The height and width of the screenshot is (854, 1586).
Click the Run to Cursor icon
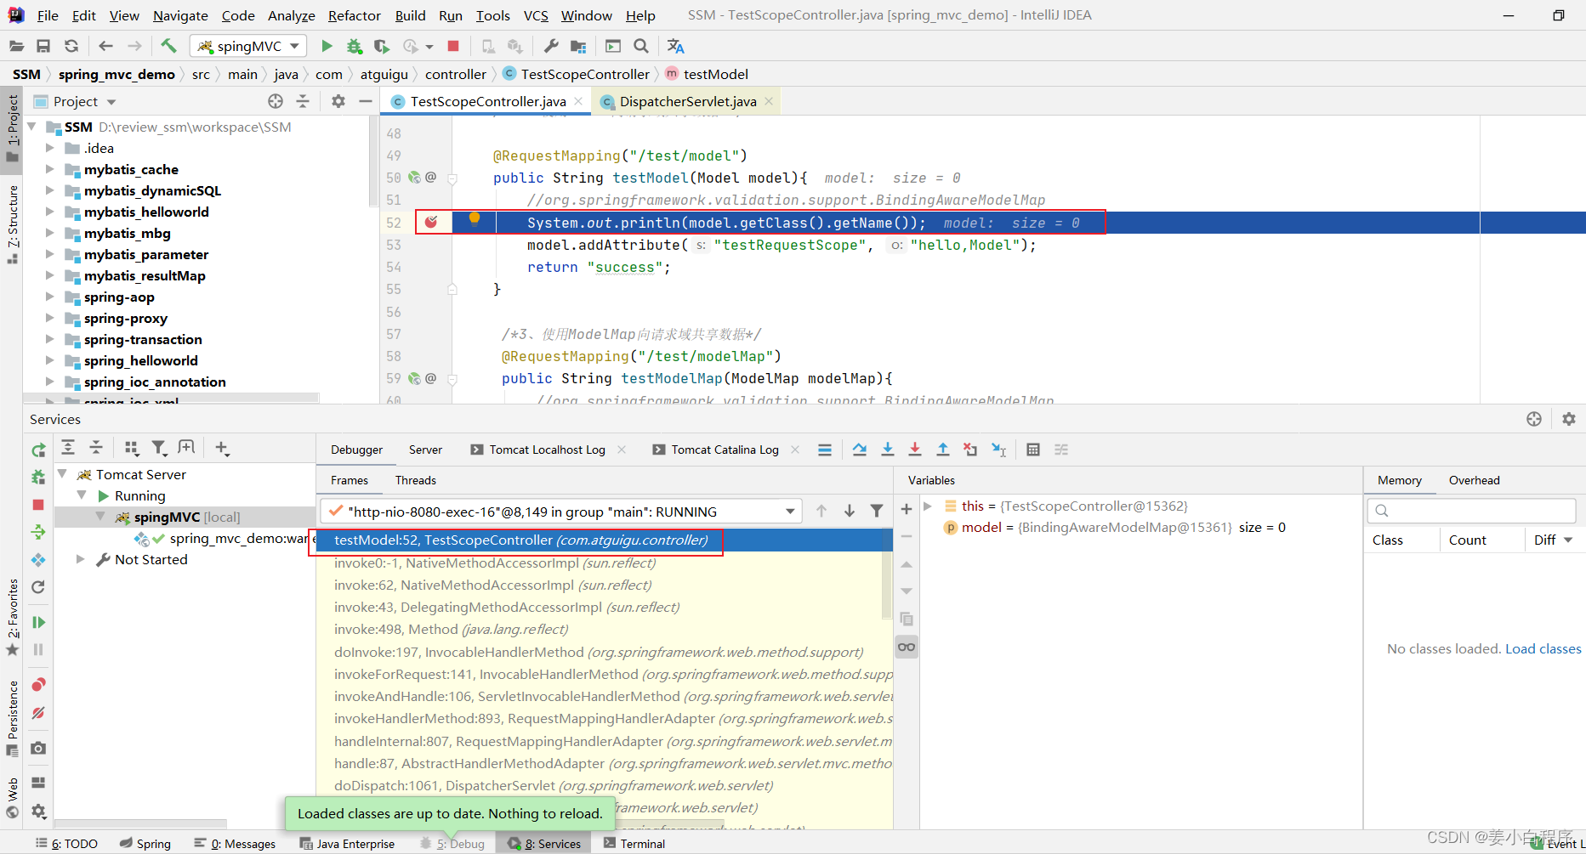coord(999,450)
